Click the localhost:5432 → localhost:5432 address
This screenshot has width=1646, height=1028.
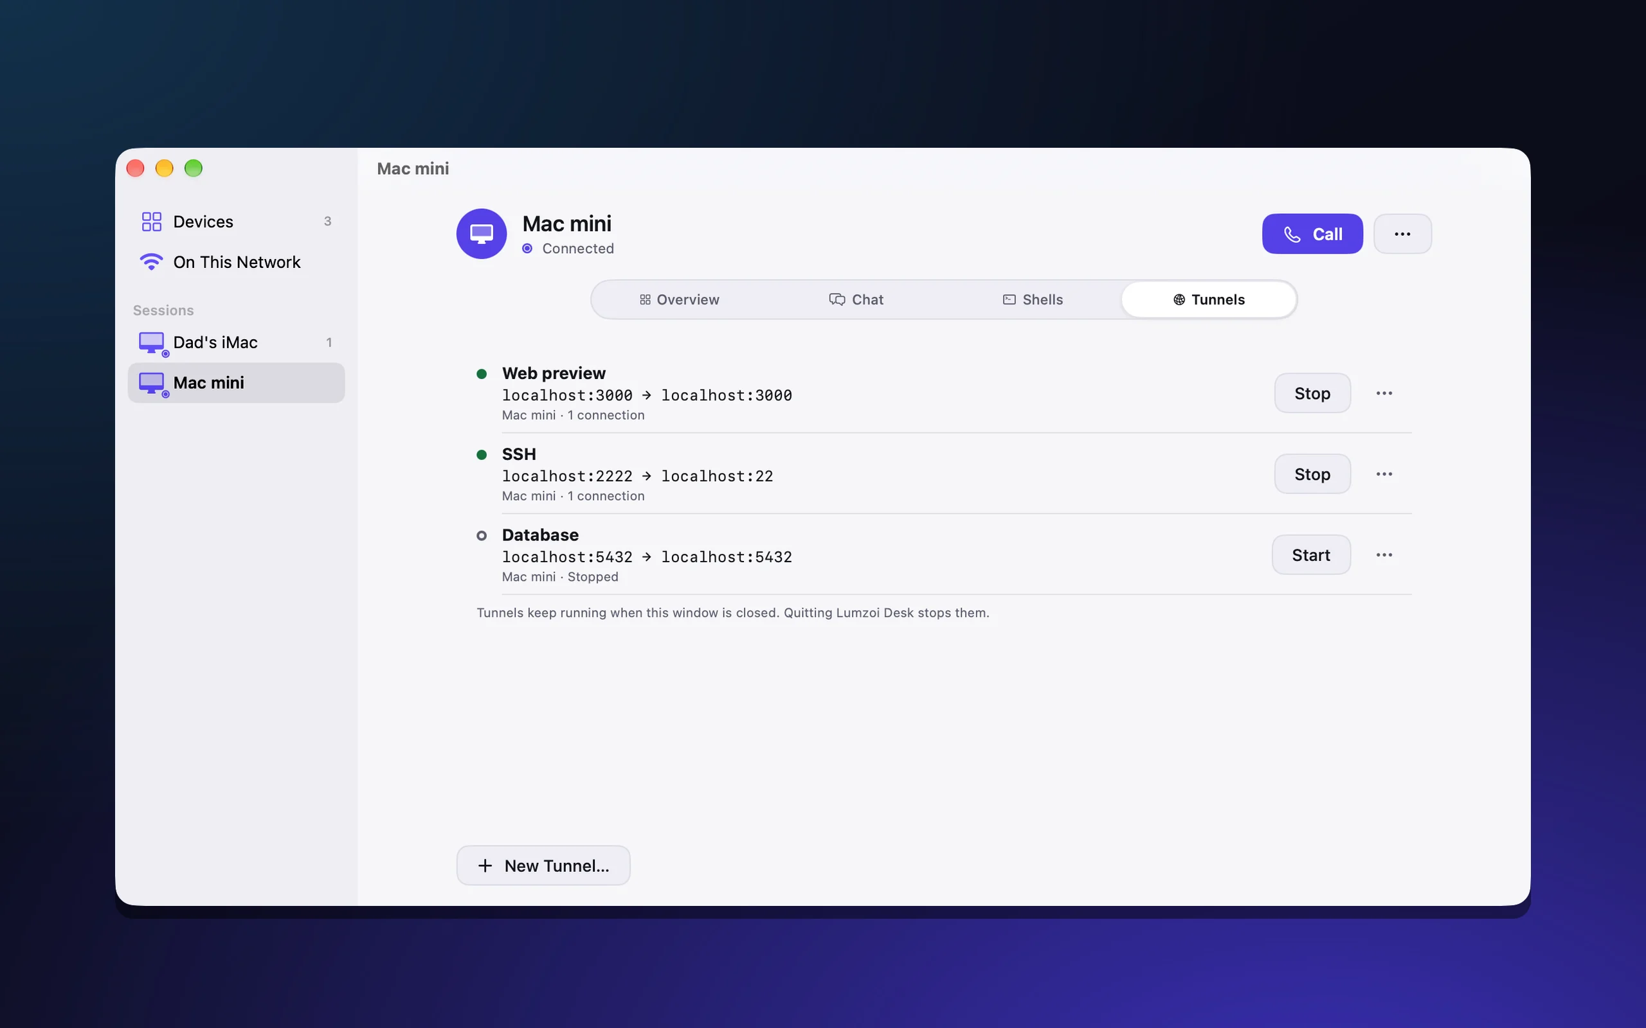pyautogui.click(x=647, y=557)
